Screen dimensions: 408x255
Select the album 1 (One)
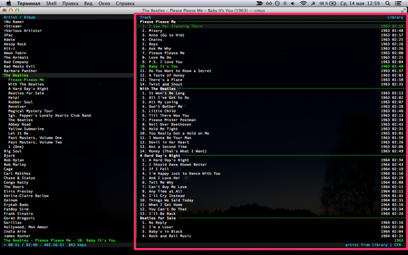coord(16,147)
